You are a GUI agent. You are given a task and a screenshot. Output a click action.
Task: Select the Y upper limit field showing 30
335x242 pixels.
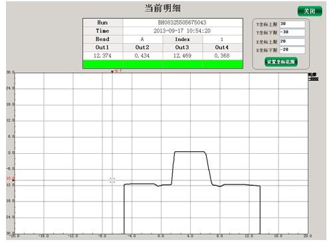click(292, 24)
